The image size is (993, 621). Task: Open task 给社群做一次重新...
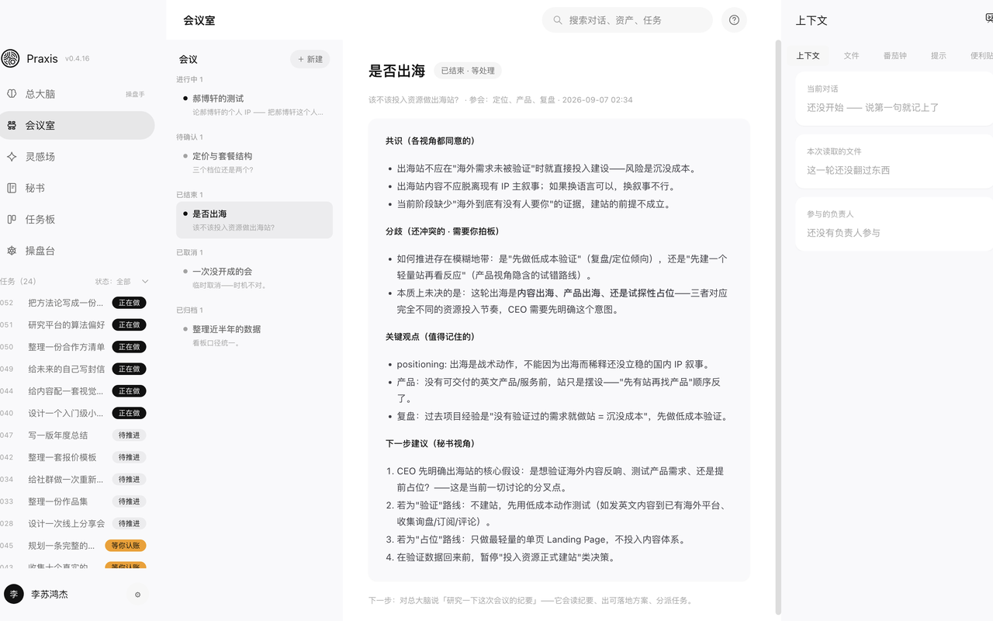pyautogui.click(x=74, y=480)
